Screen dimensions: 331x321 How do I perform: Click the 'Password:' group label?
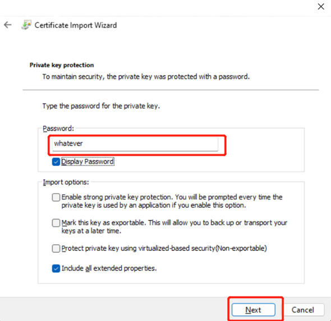coord(58,128)
